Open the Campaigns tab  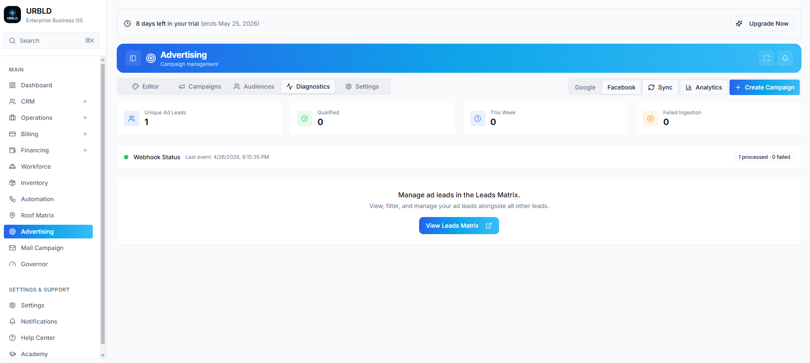pos(200,86)
